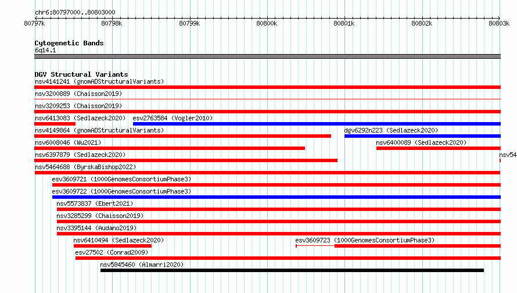The image size is (517, 293).
Task: Open esv3609722 1000GenomesConsortiumPhase3 label
Action: [x=121, y=191]
